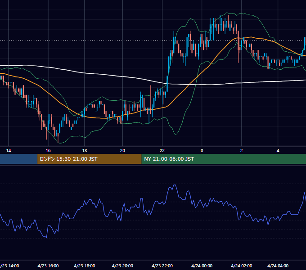Click the blue session bar before ロンドン

click(19, 159)
